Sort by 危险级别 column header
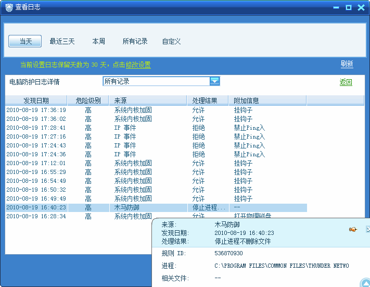370x287 pixels. click(x=88, y=101)
